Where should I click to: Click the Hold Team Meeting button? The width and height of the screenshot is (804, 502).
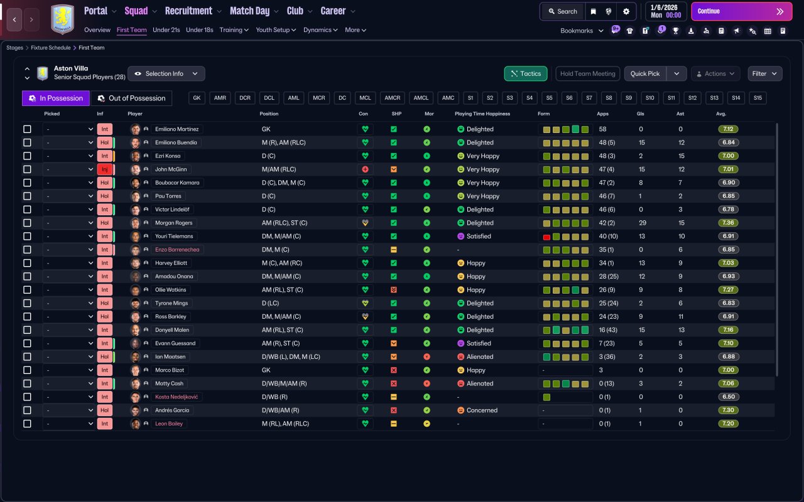(587, 73)
